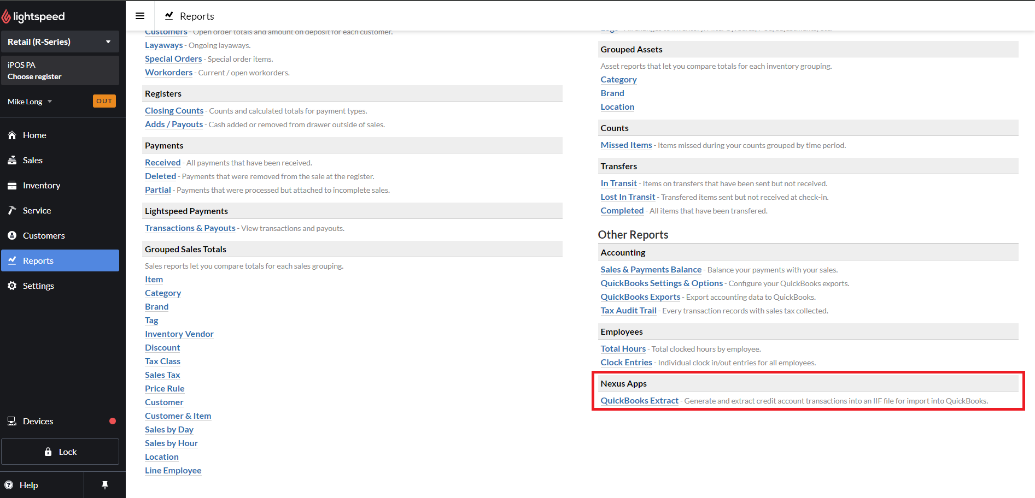Open the Tag grouped sales report
Image resolution: width=1035 pixels, height=498 pixels.
pos(151,321)
